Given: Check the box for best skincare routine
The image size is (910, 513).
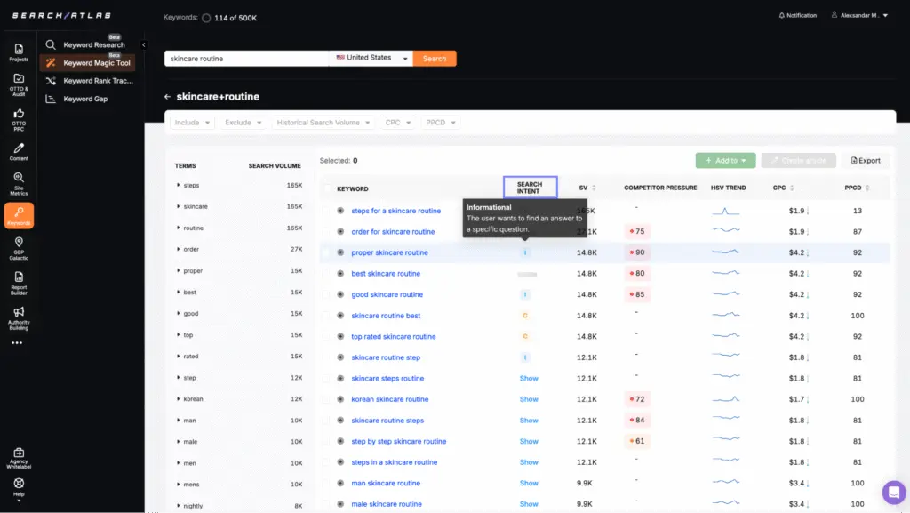Looking at the screenshot, I should [326, 273].
